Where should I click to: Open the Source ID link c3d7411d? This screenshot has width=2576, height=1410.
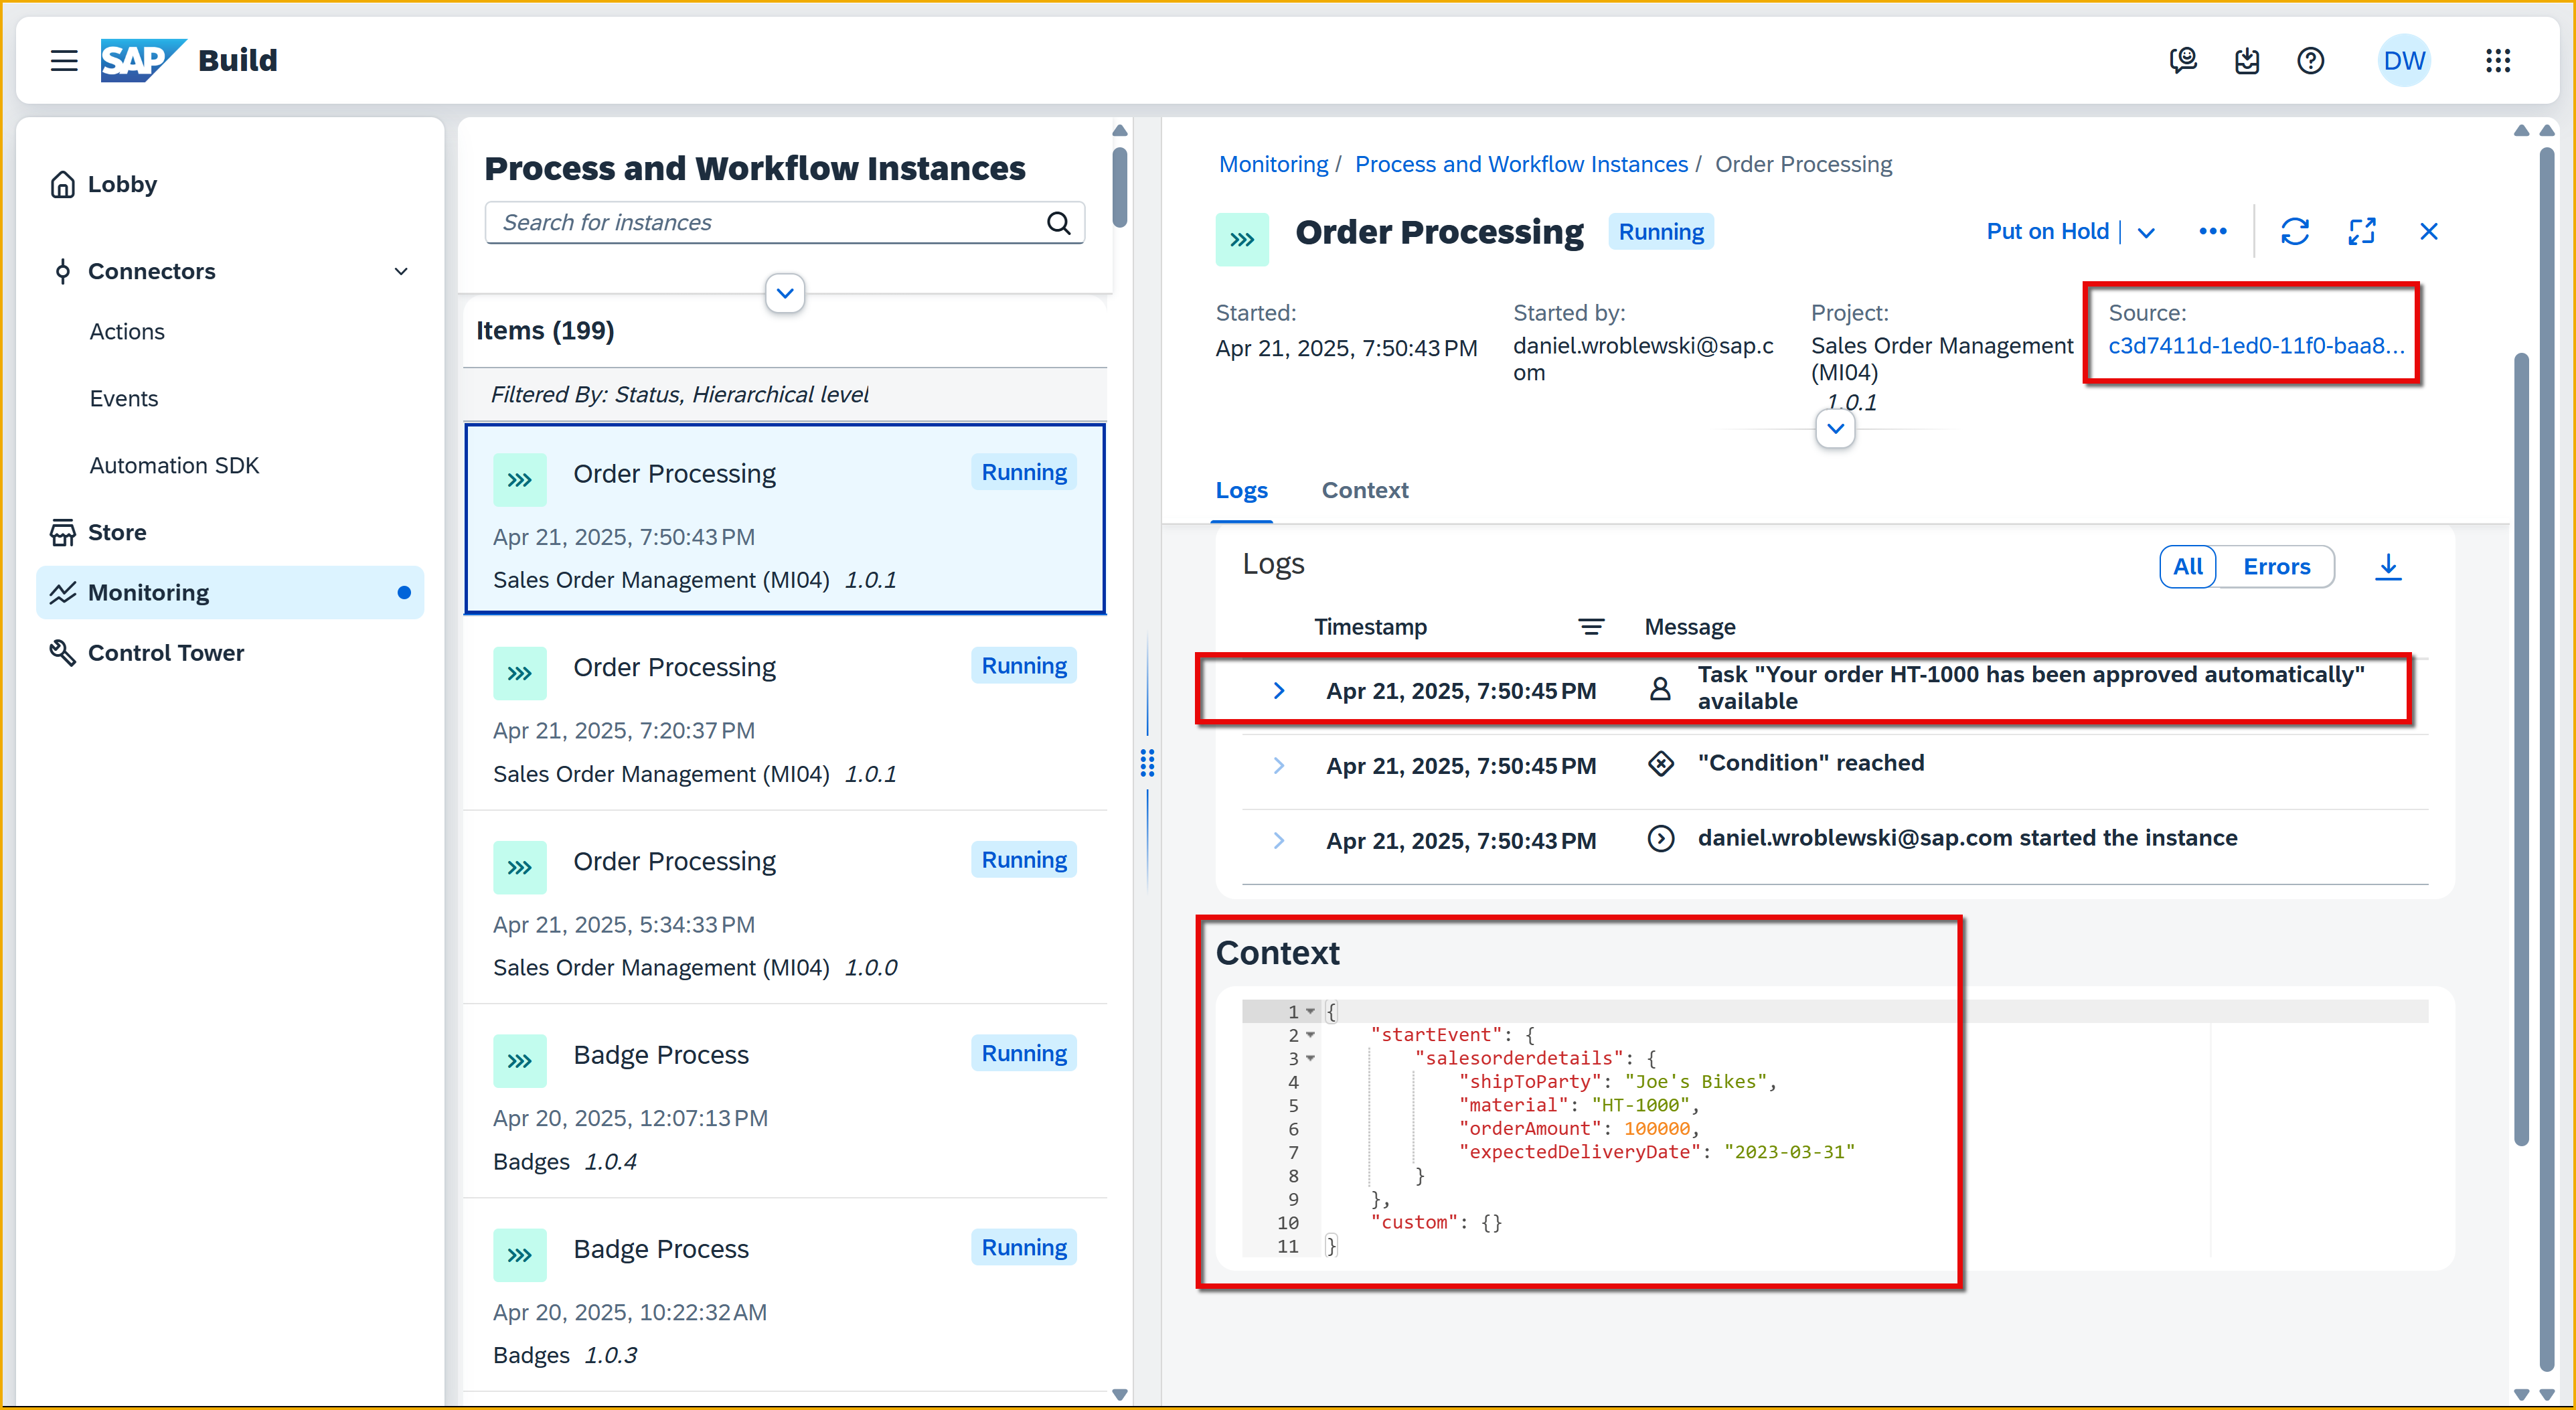click(x=2256, y=345)
